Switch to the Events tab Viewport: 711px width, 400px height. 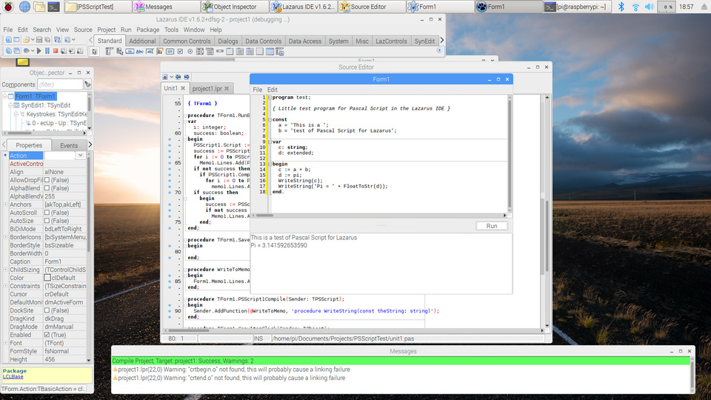(x=69, y=145)
